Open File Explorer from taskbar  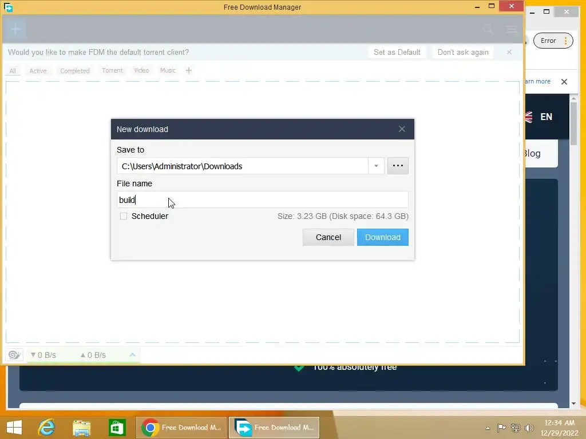click(81, 428)
